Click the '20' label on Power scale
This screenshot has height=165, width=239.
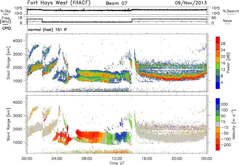tap(223, 57)
